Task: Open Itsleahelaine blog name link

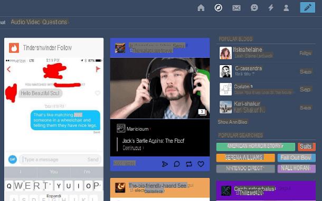Action: 248,50
